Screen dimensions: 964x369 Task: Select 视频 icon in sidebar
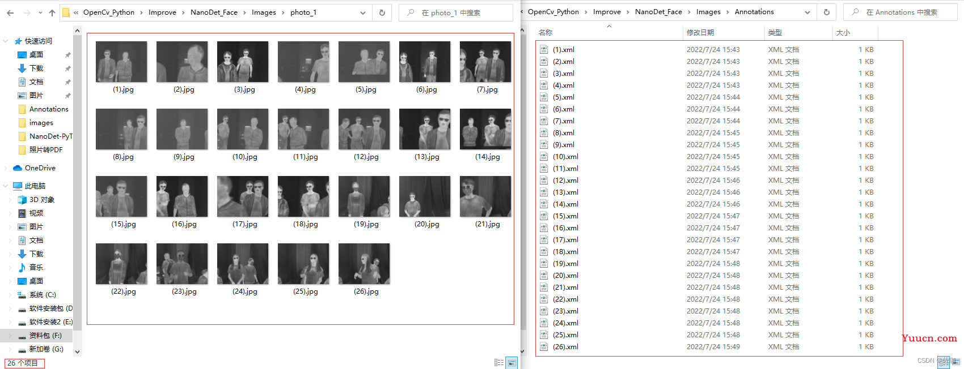coord(22,213)
